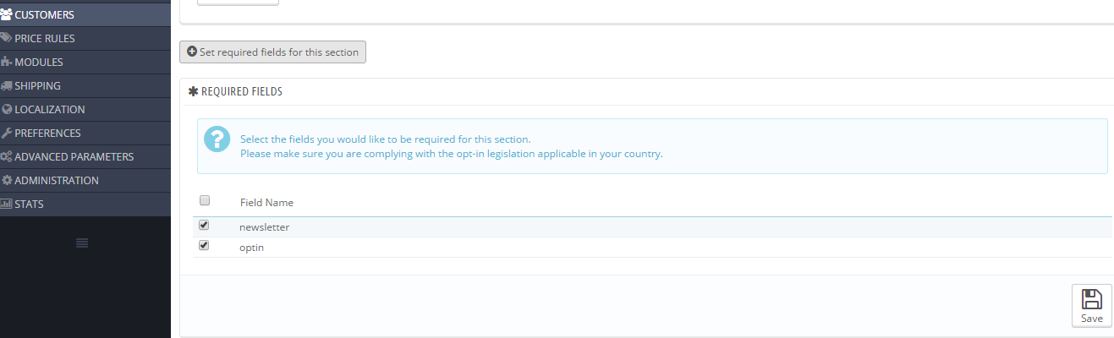This screenshot has height=338, width=1114.
Task: Click the Field Name column header
Action: tap(266, 203)
